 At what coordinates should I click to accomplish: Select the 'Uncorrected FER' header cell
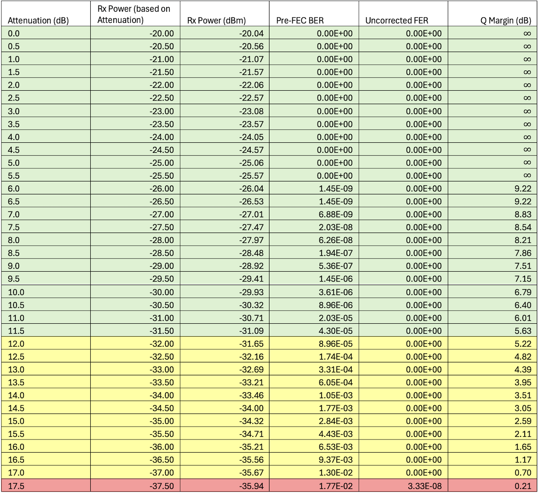click(403, 14)
